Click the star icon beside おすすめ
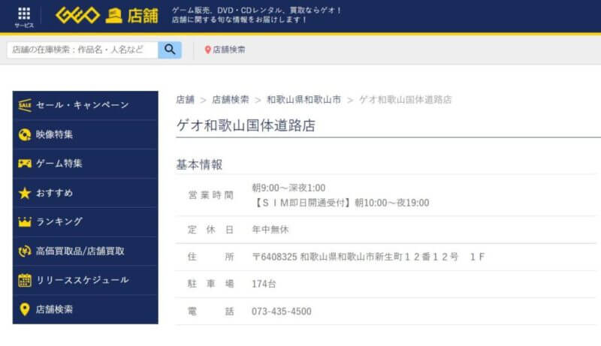This screenshot has width=601, height=346. point(25,193)
